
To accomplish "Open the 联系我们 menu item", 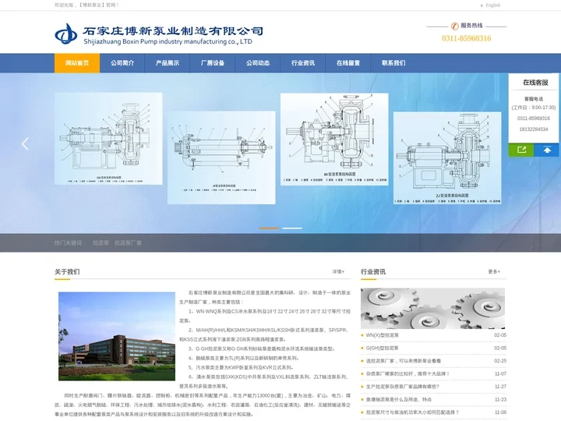I will [x=393, y=63].
